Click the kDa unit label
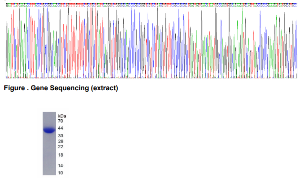Viewport: 303px width, 180px height. (x=62, y=116)
